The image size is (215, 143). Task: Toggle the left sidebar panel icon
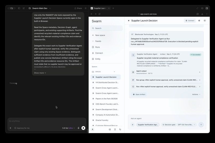pos(19,8)
